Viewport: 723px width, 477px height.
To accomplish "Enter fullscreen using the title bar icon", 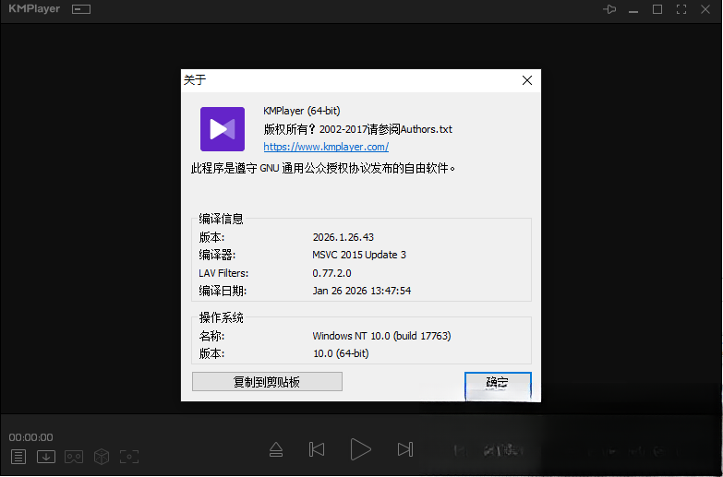I will [x=681, y=9].
